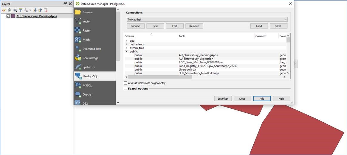The height and width of the screenshot is (155, 347).
Task: Click the Comment column header
Action: pos(266,36)
